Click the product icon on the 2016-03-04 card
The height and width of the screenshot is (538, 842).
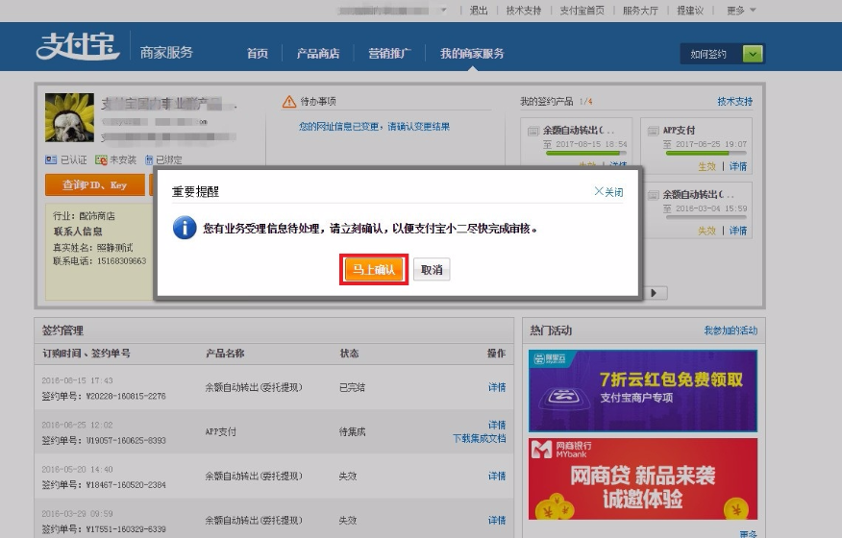[x=653, y=195]
